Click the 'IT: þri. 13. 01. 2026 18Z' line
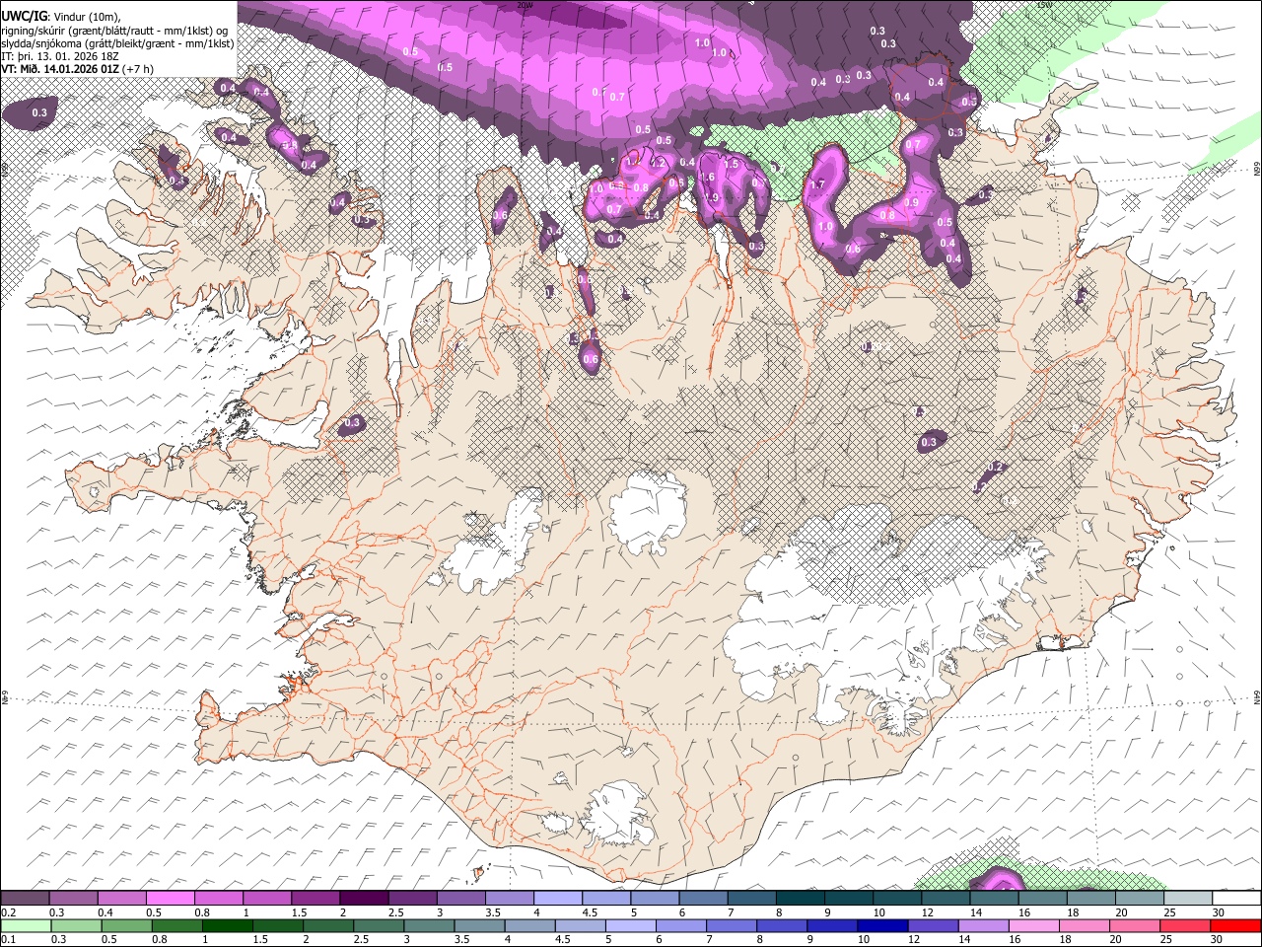 pyautogui.click(x=60, y=56)
